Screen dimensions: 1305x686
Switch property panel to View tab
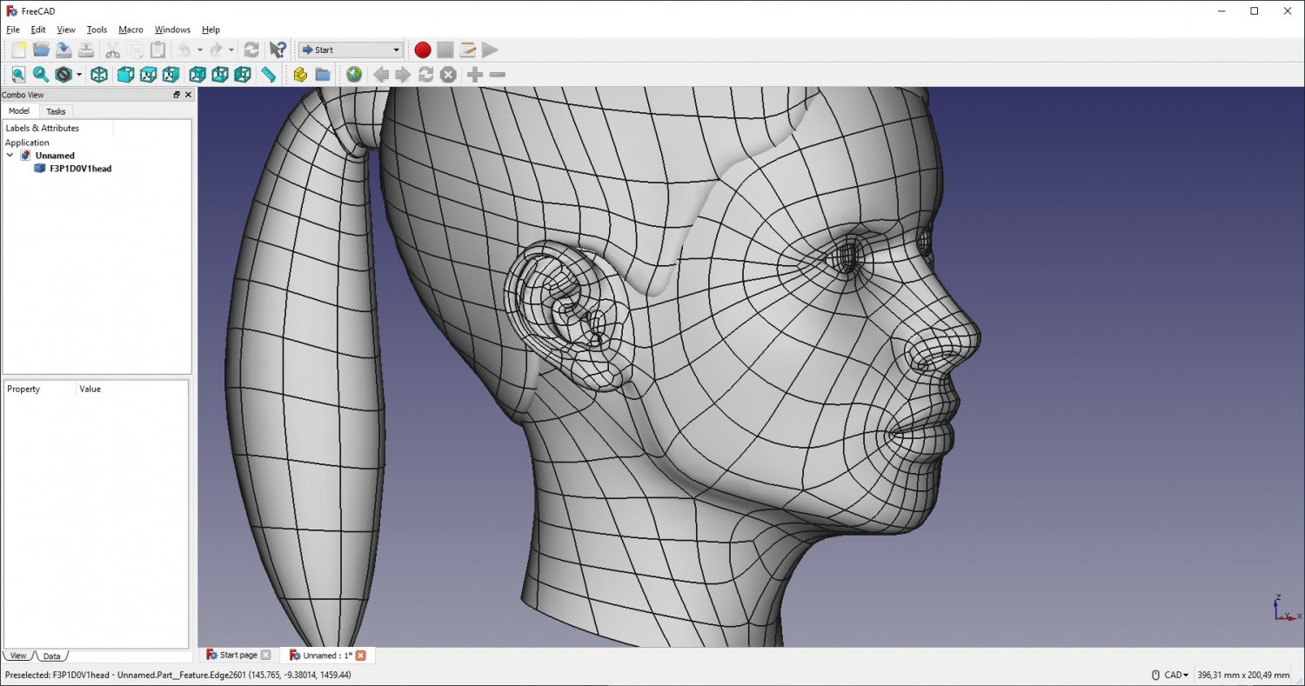pyautogui.click(x=18, y=656)
